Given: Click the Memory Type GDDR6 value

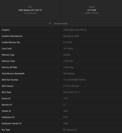Looking at the screenshot, I should click(67, 55).
